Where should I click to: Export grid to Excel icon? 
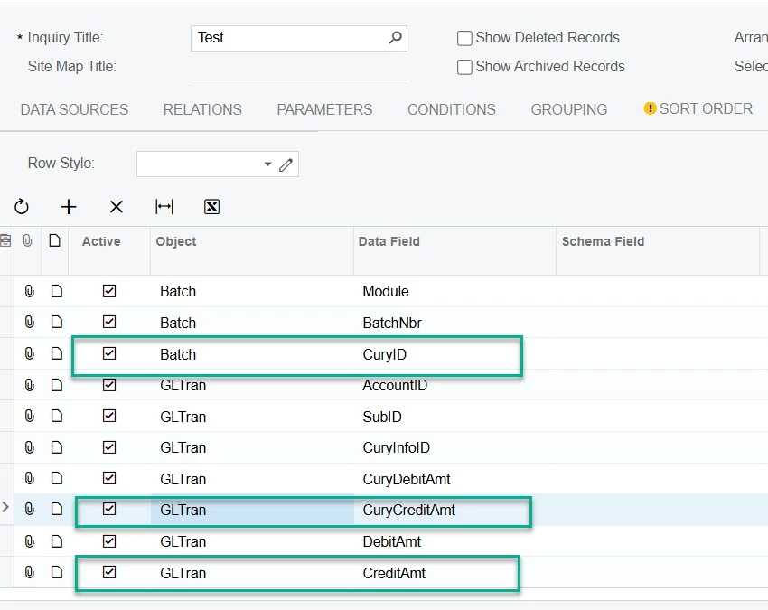coord(211,207)
